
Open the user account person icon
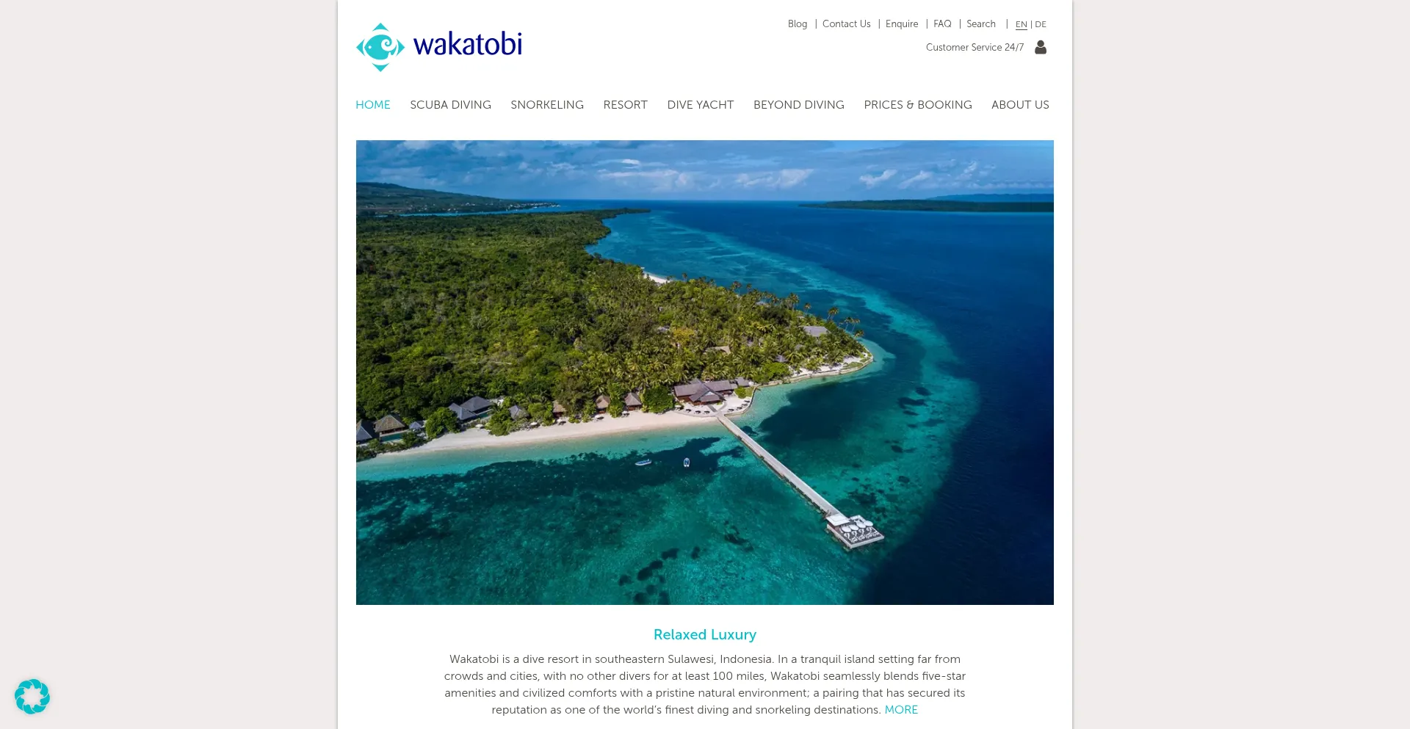(1040, 47)
